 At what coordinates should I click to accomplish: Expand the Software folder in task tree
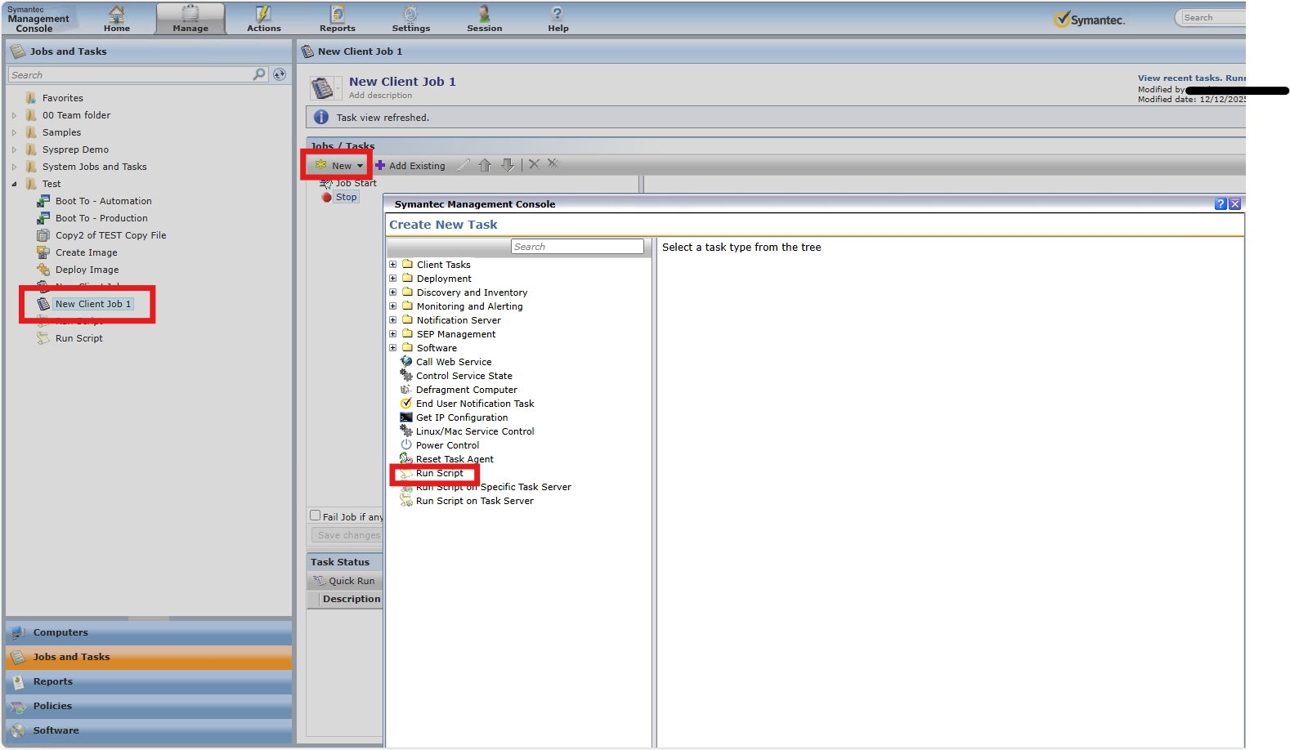coord(393,348)
